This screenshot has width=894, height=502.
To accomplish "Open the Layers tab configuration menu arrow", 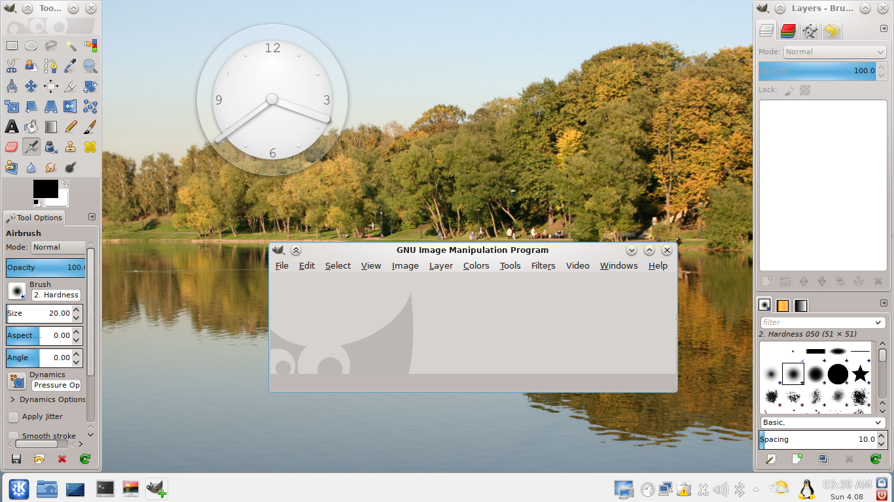I will click(x=884, y=28).
